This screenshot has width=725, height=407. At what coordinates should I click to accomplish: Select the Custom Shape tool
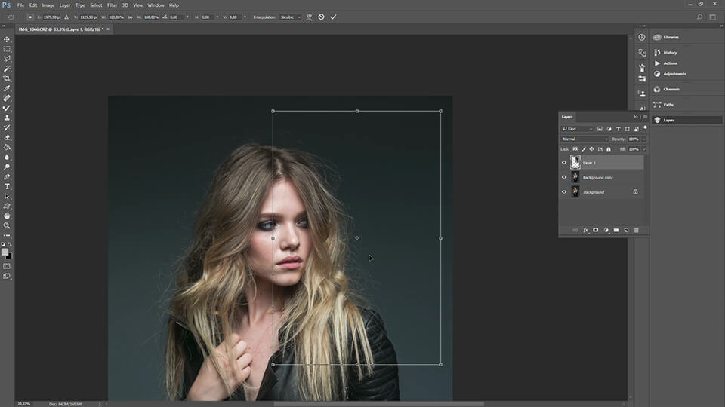[7, 207]
